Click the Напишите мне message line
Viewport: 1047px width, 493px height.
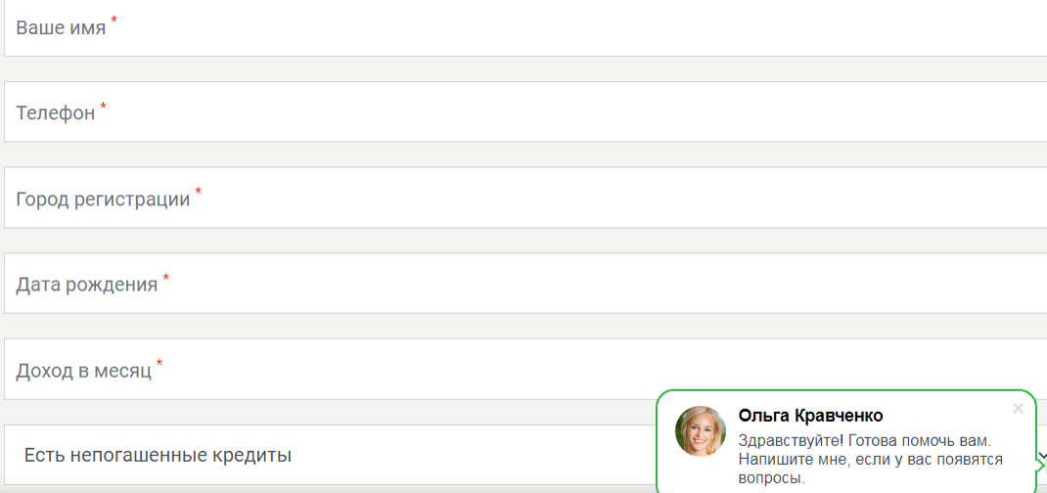872,461
